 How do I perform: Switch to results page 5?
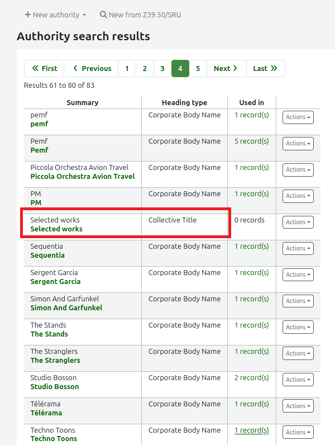point(198,68)
